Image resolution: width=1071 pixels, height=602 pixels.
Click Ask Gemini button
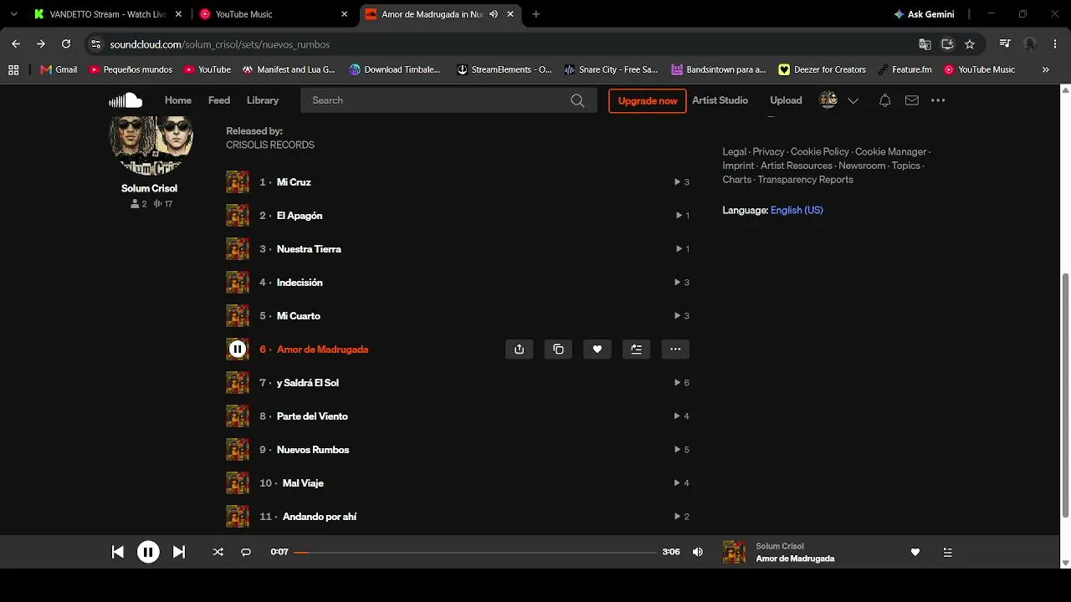tap(924, 14)
